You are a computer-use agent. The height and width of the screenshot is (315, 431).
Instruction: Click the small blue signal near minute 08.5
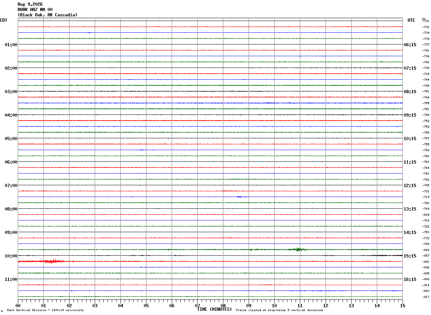242,197
